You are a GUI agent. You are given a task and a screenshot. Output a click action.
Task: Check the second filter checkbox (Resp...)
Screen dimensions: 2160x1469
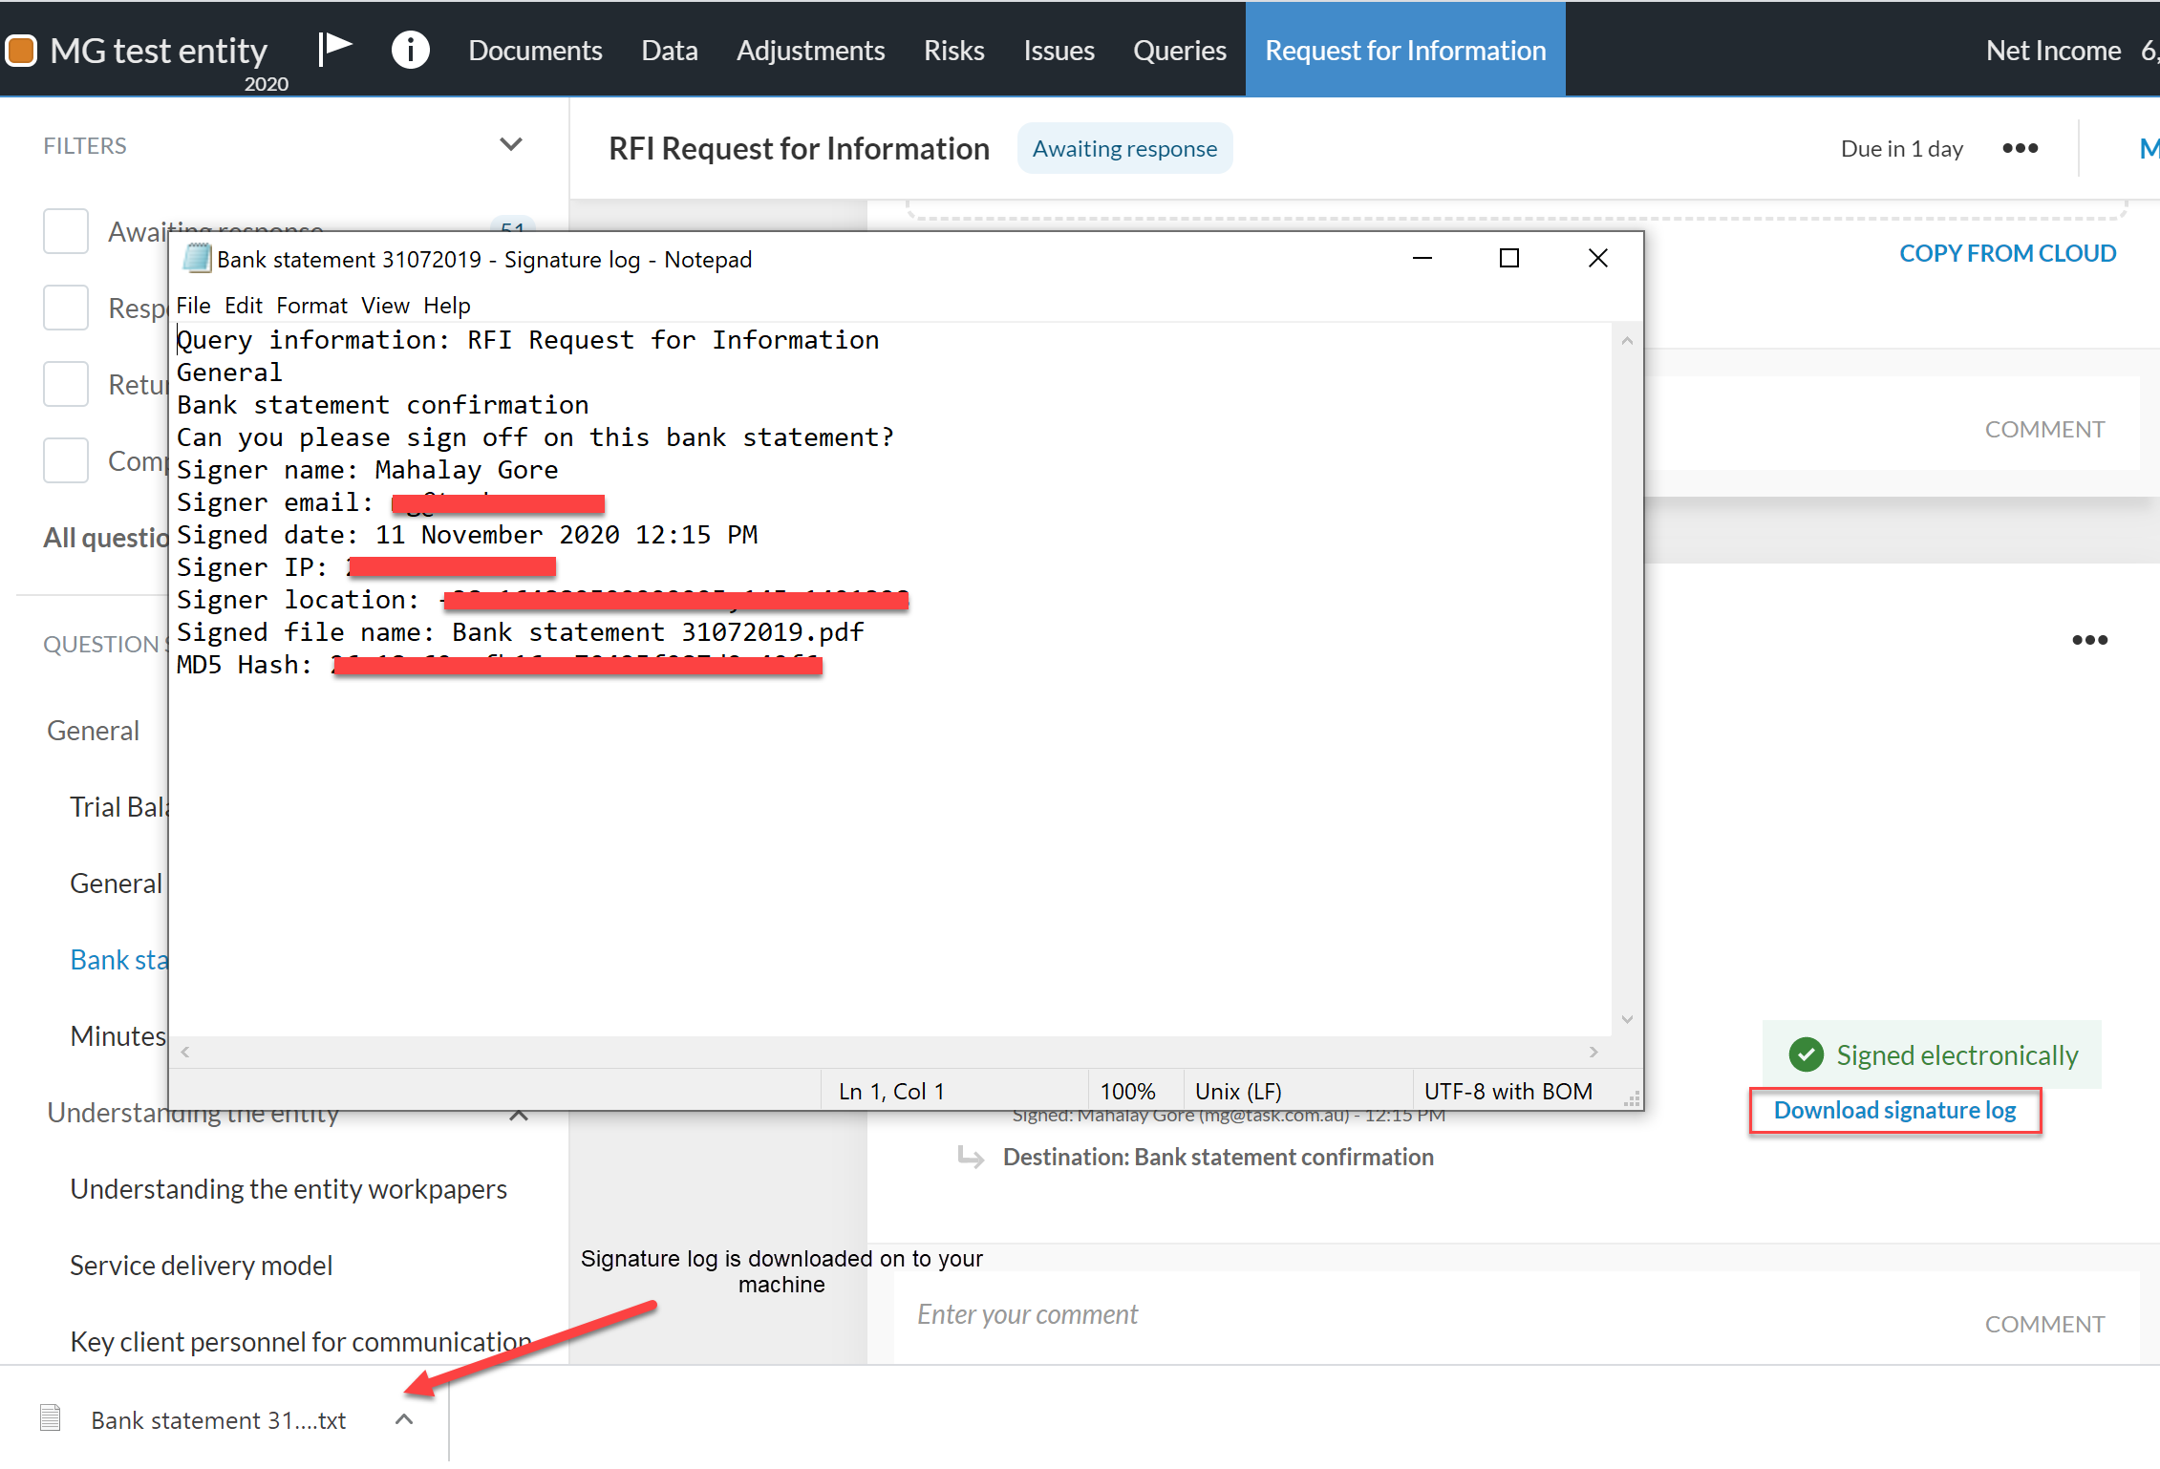tap(66, 308)
